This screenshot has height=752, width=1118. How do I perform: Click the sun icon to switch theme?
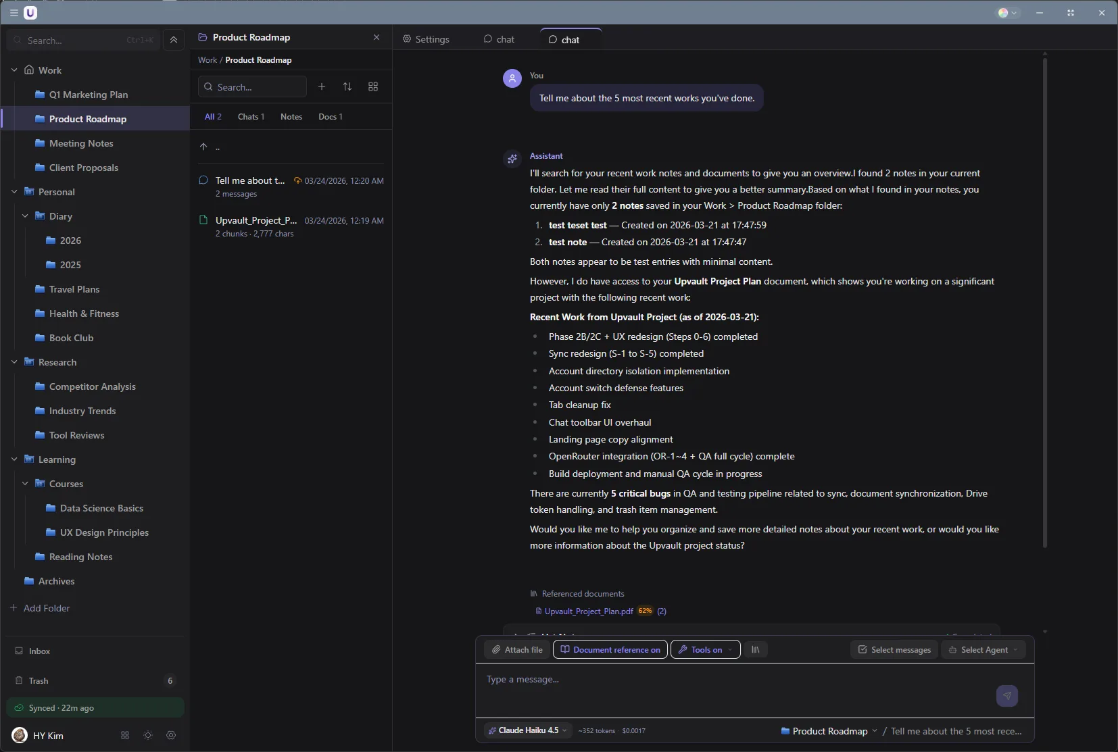click(147, 735)
